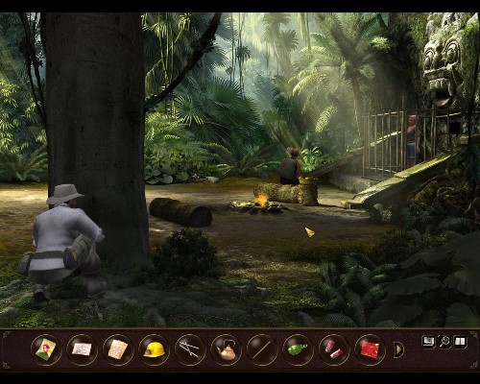
Task: Pick the copper kettle from inventory
Action: click(x=227, y=349)
